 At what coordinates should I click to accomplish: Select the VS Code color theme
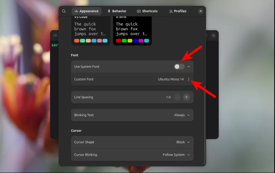91,30
